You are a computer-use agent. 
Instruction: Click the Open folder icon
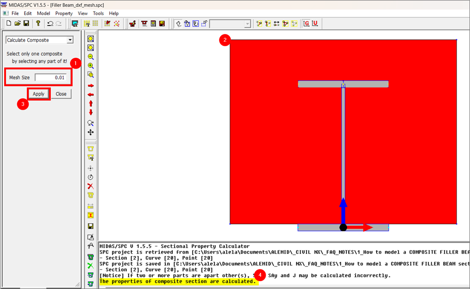pyautogui.click(x=17, y=24)
